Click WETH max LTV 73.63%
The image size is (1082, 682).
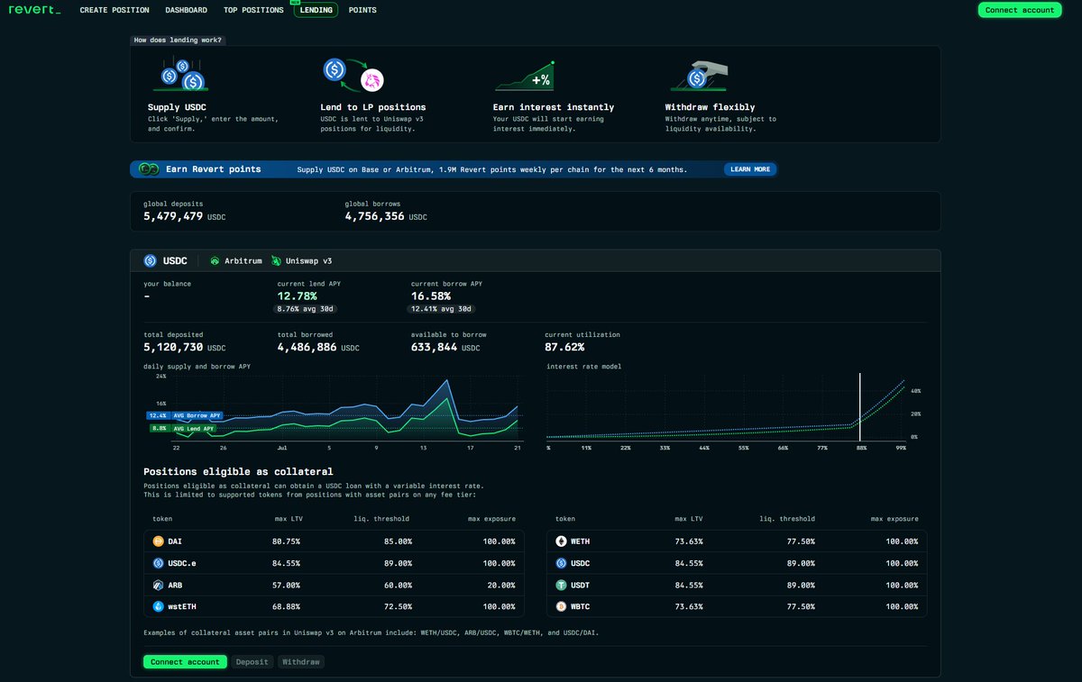click(x=689, y=541)
